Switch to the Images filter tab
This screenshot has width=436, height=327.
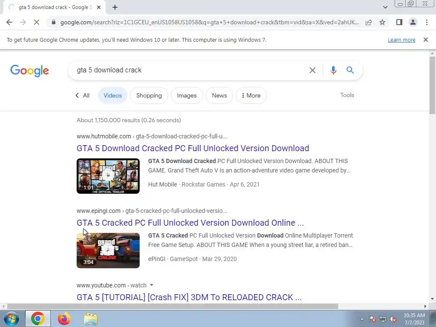click(x=187, y=95)
